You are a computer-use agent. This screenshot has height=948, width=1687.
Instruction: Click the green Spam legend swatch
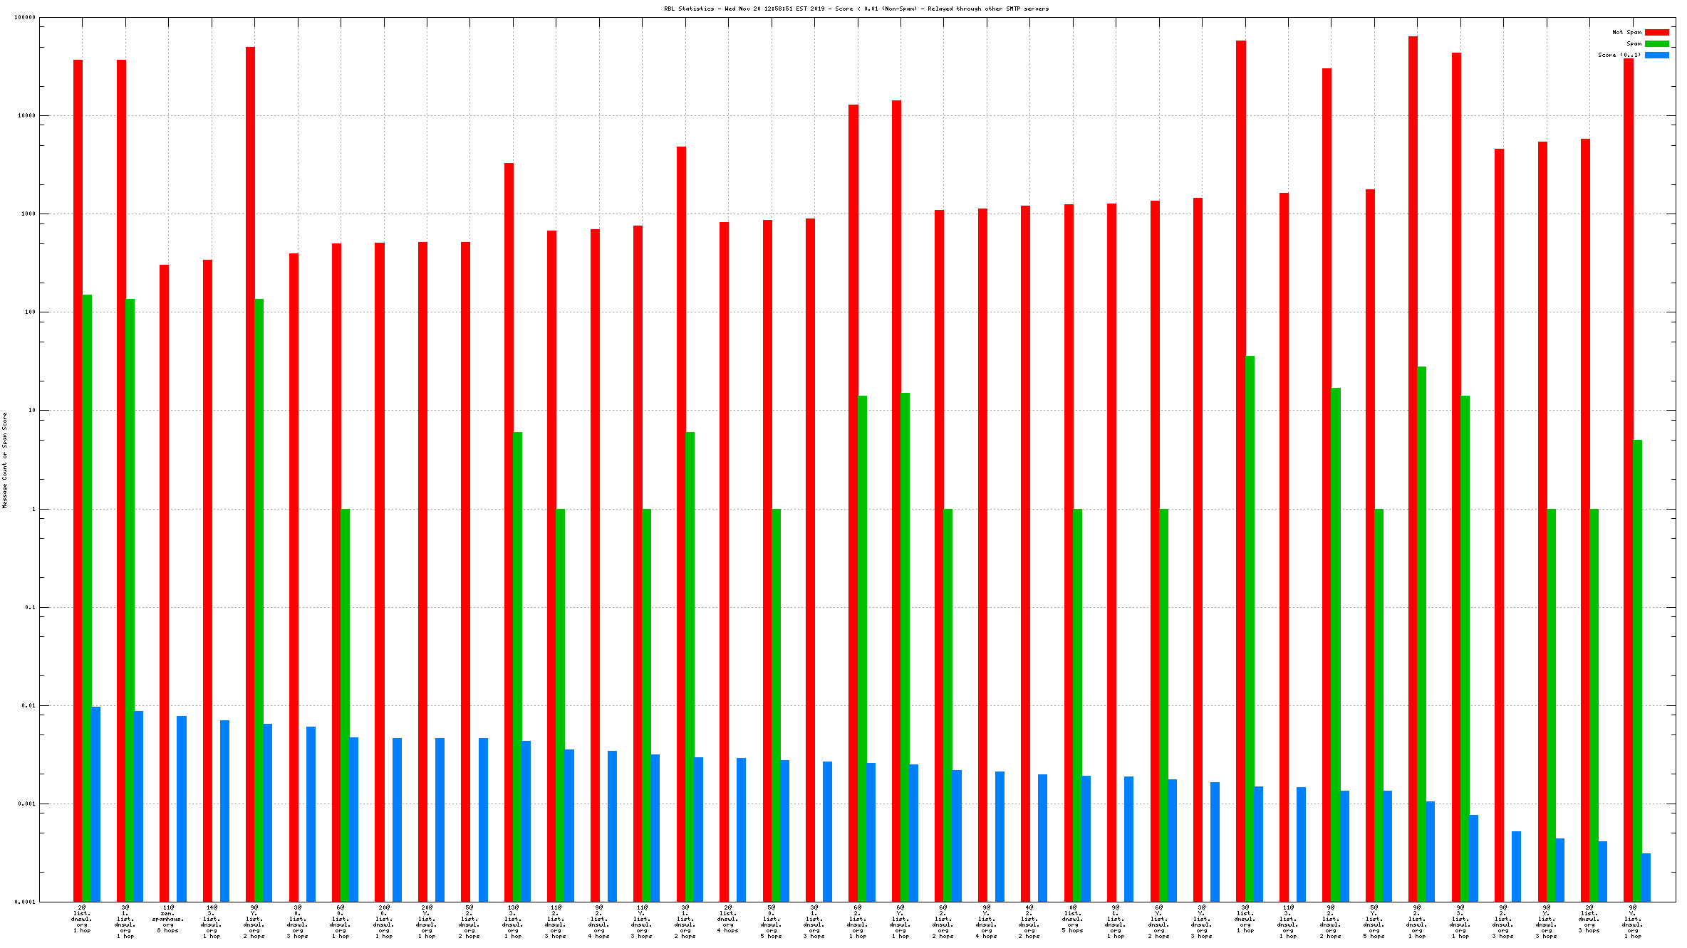(1656, 43)
